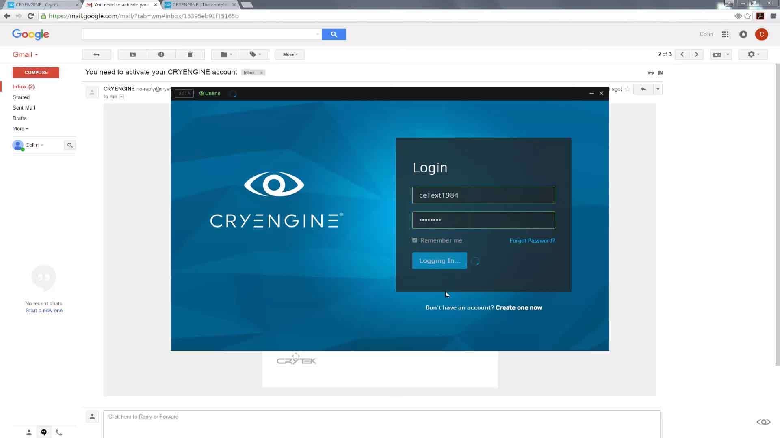Viewport: 780px width, 438px height.
Task: Open the settings gear dropdown
Action: point(752,54)
